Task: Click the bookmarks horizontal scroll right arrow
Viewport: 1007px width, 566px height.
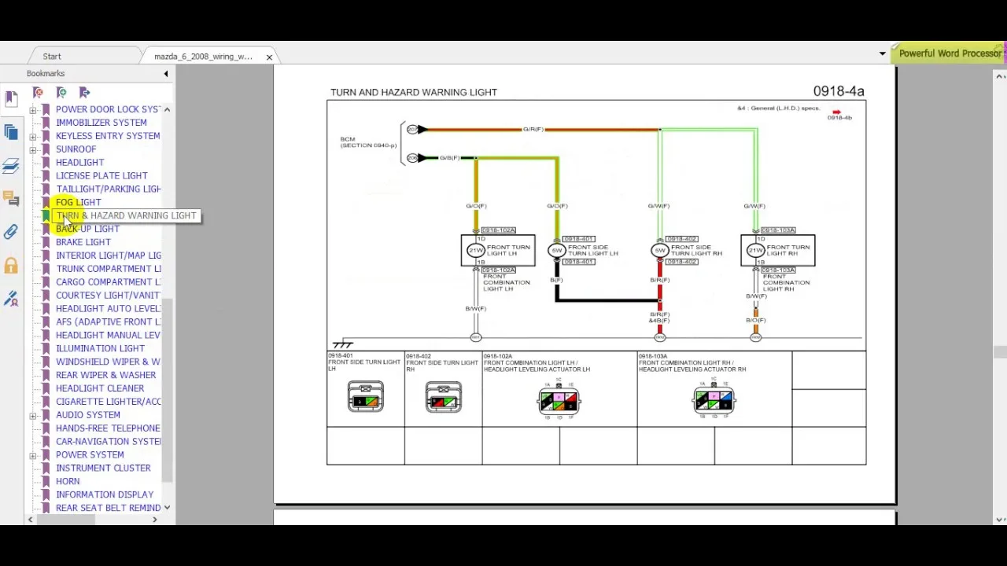Action: tap(155, 519)
